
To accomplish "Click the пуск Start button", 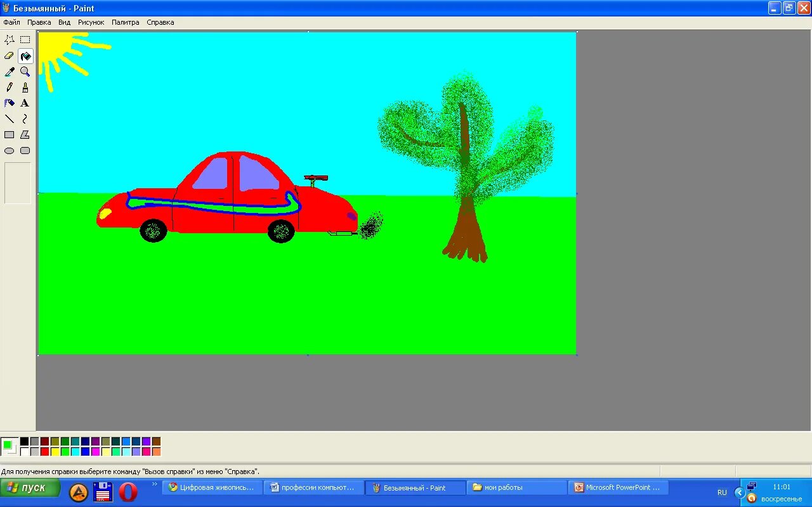I will (30, 488).
